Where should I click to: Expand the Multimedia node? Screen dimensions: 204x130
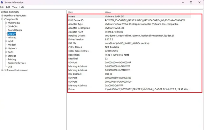click(x=6, y=23)
